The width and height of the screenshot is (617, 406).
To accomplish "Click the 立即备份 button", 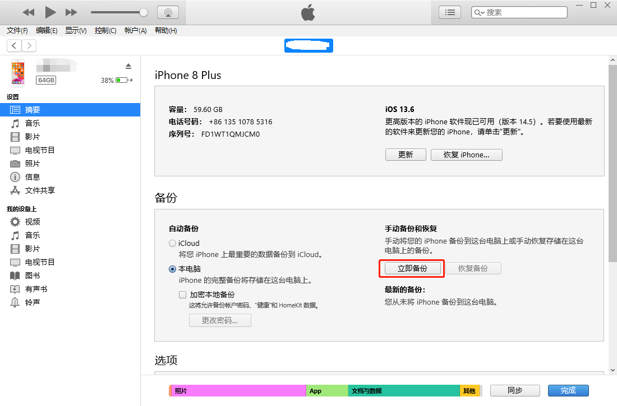I will [x=411, y=268].
